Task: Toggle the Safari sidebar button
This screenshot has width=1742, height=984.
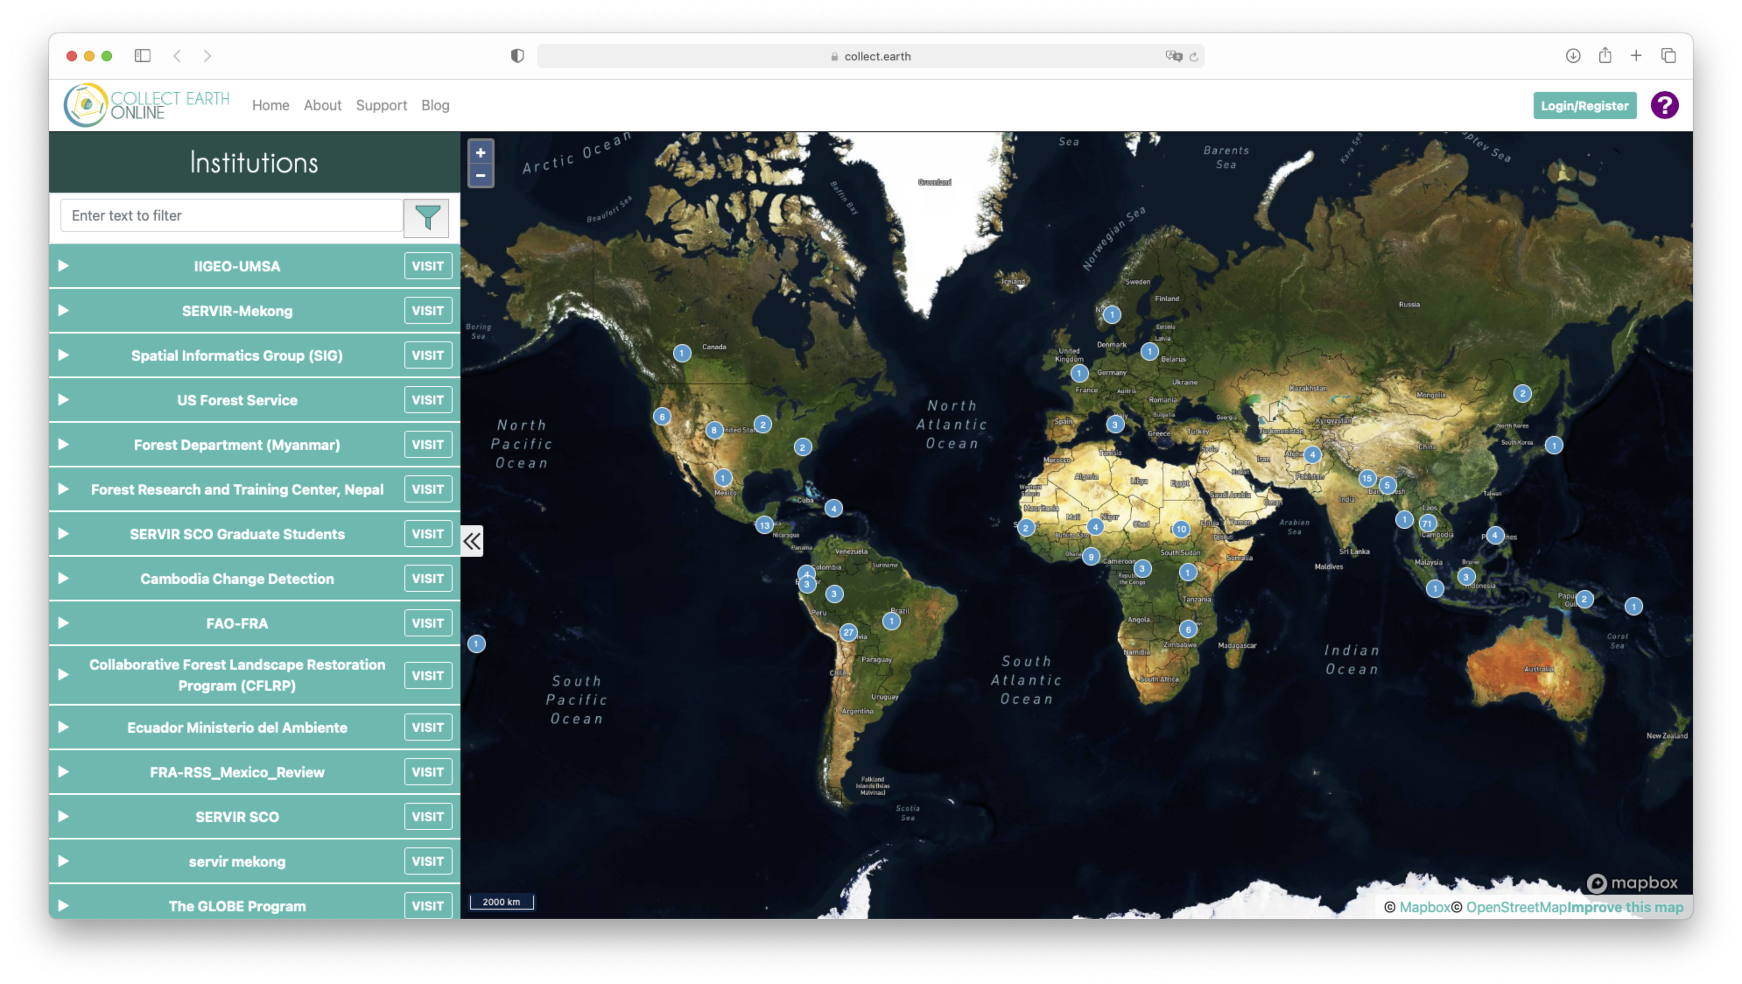Action: click(142, 56)
